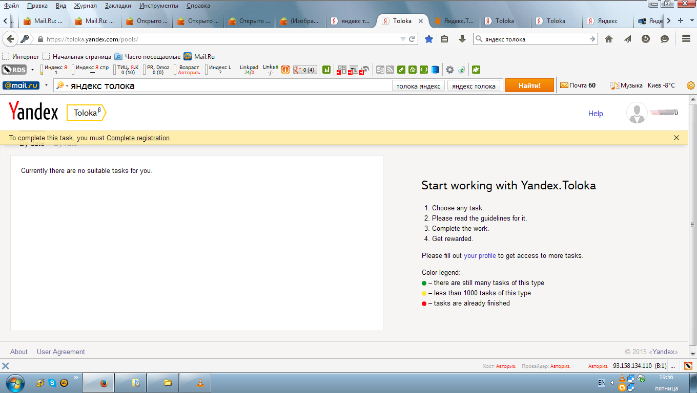This screenshot has width=697, height=393.
Task: Open the downloads arrow icon
Action: tap(462, 39)
